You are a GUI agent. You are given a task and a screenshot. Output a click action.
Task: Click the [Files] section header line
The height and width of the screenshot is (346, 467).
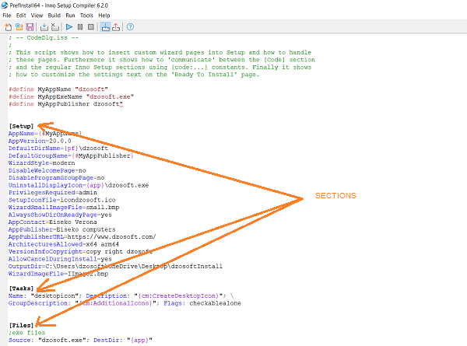(21, 325)
